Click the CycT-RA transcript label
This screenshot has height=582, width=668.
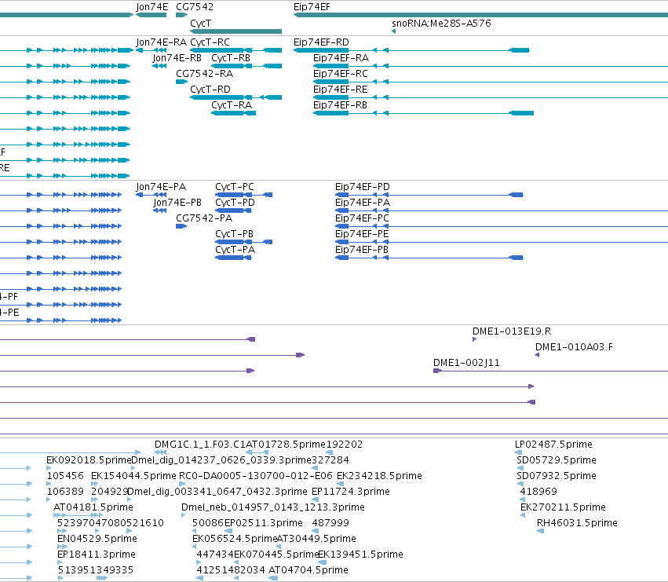232,105
